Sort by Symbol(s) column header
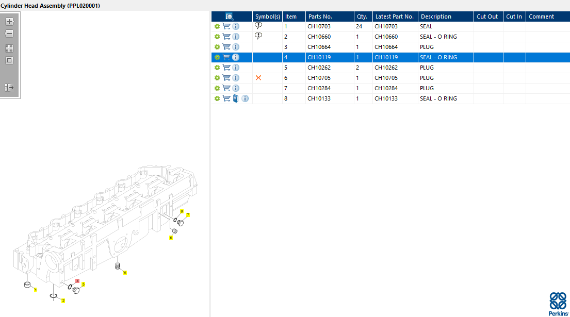This screenshot has width=570, height=317. point(268,16)
